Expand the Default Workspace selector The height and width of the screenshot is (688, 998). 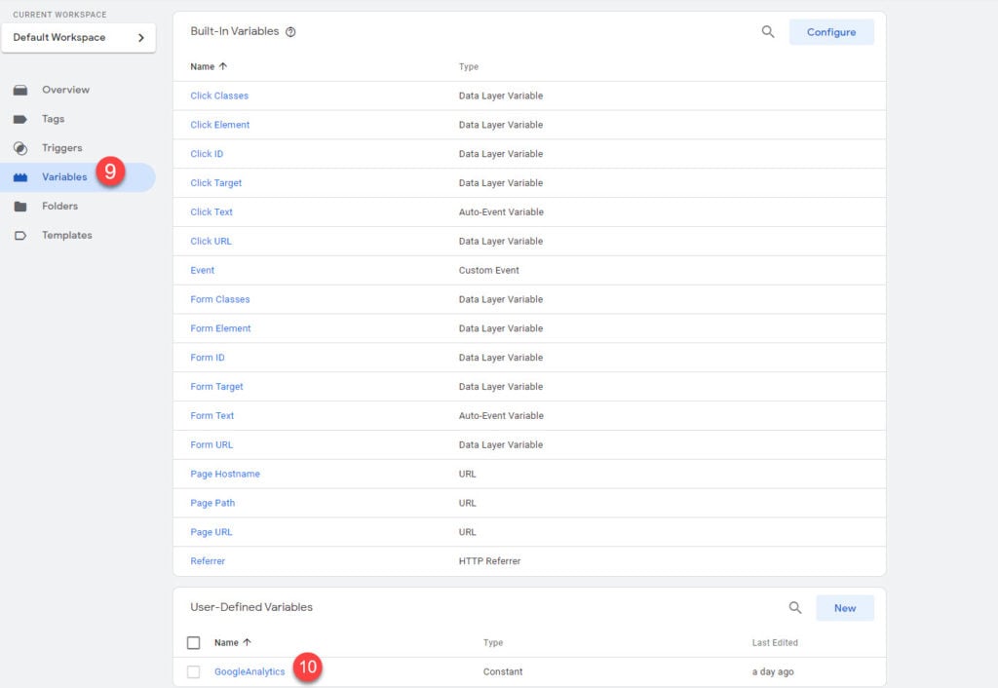(78, 38)
